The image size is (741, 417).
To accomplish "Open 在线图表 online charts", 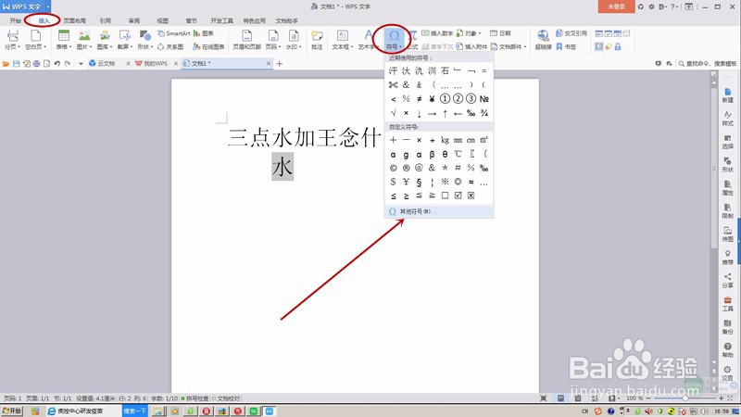I will click(209, 47).
